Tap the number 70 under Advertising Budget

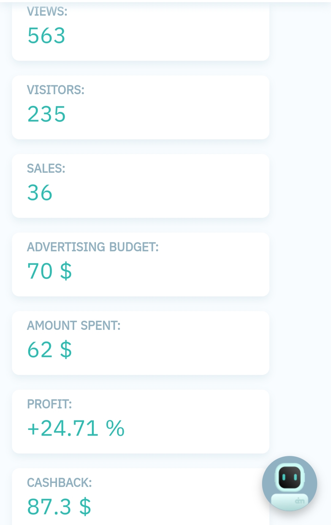coord(40,271)
